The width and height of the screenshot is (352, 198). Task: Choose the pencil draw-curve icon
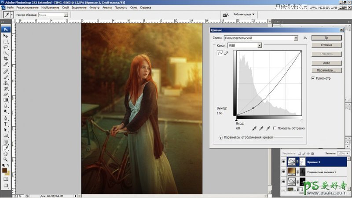(x=226, y=53)
